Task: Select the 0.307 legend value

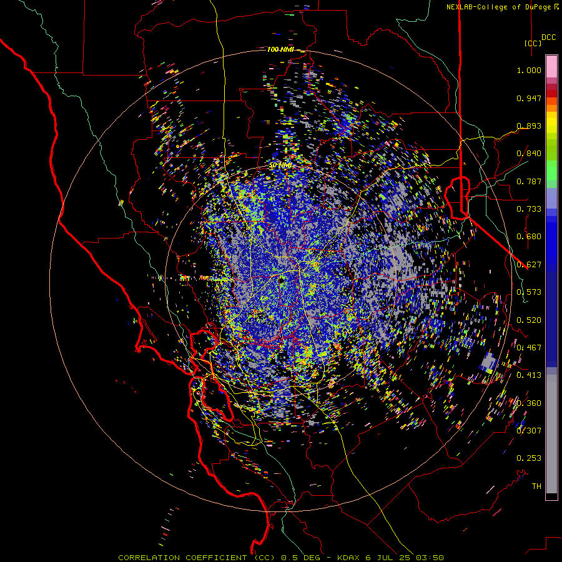Action: click(x=529, y=431)
